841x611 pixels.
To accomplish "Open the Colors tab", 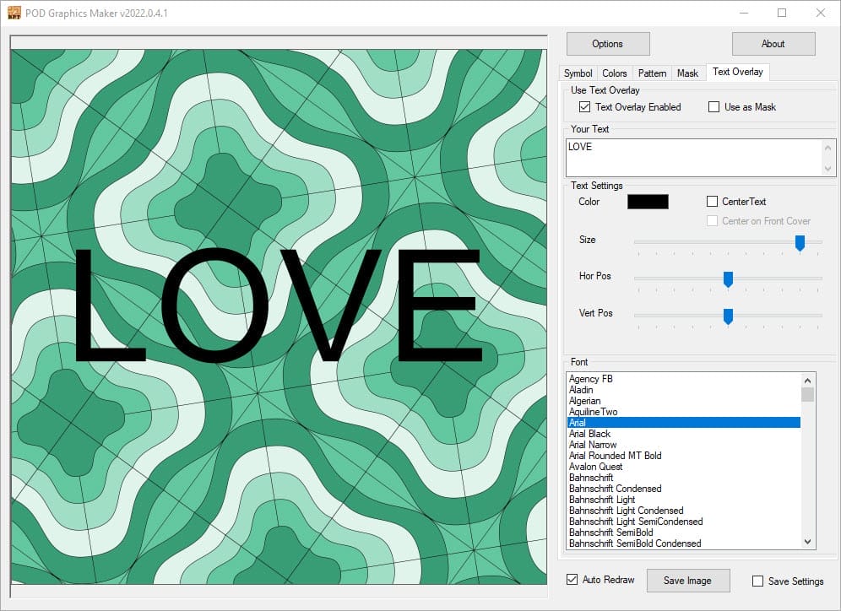I will tap(614, 73).
